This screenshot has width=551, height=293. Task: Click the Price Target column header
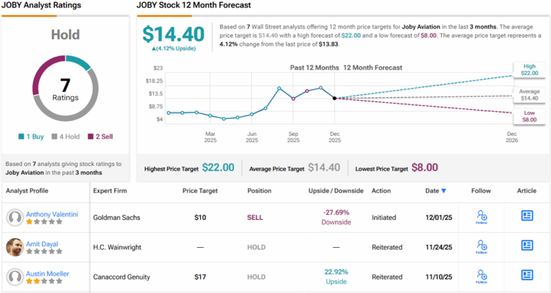click(199, 191)
